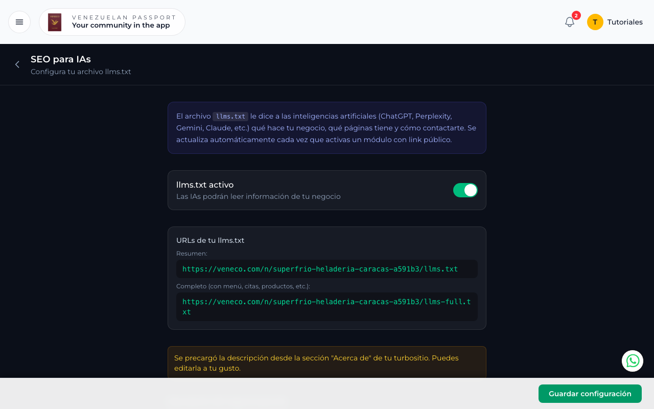
Task: Open the WhatsApp chat bubble
Action: [633, 361]
